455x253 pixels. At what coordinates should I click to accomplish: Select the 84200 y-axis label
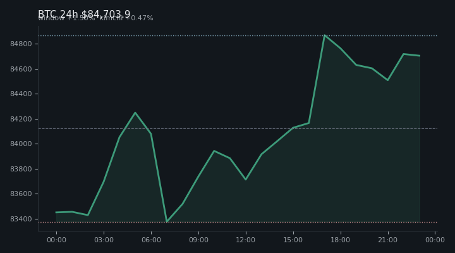(x=21, y=119)
